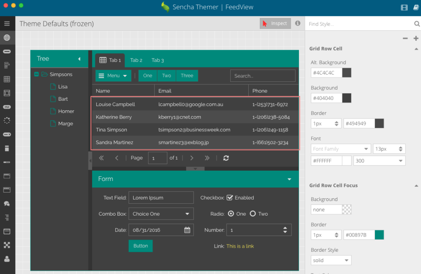The width and height of the screenshot is (421, 274).
Task: Click the Name column header
Action: (123, 91)
